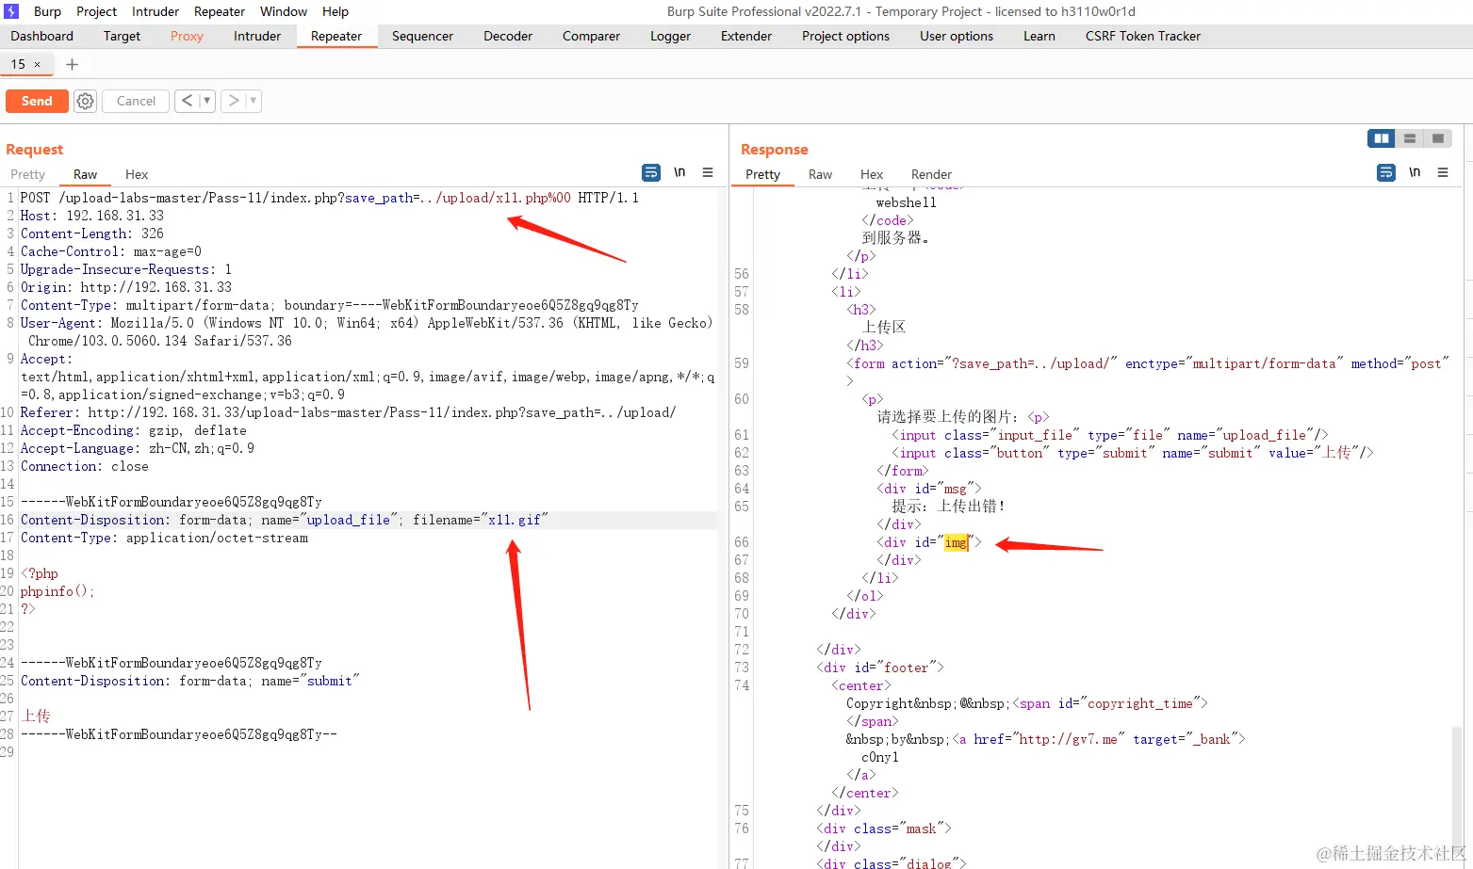Show Request in Raw view

(85, 174)
